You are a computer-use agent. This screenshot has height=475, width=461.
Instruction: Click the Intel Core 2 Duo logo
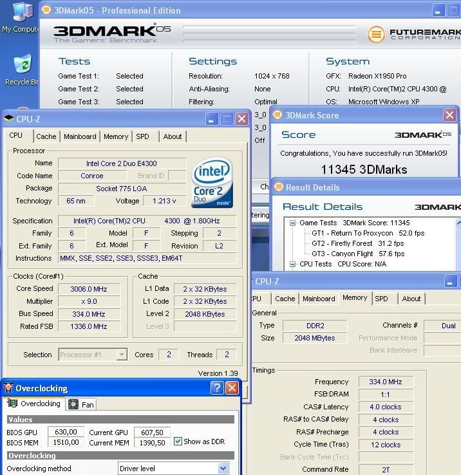212,183
